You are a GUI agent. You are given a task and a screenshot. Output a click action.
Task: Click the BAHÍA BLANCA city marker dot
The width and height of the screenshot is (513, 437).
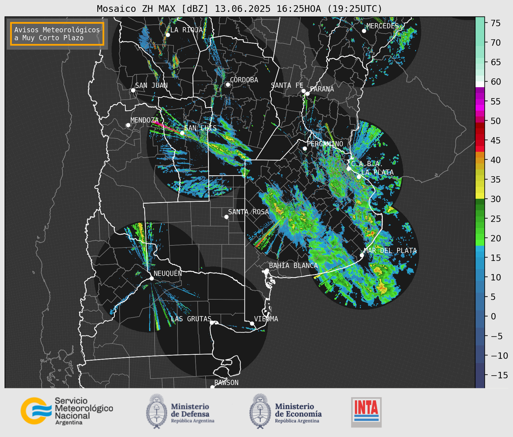[x=267, y=270]
